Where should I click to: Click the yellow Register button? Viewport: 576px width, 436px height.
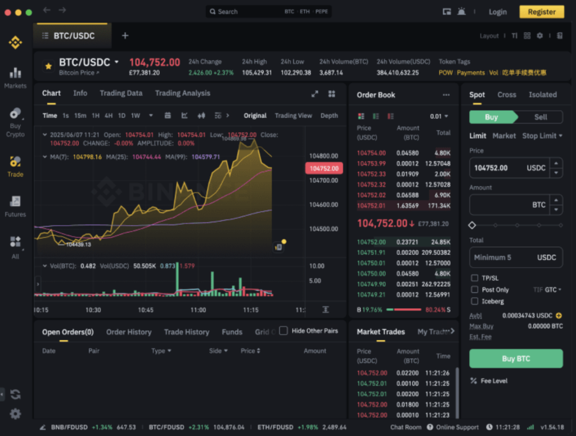541,12
